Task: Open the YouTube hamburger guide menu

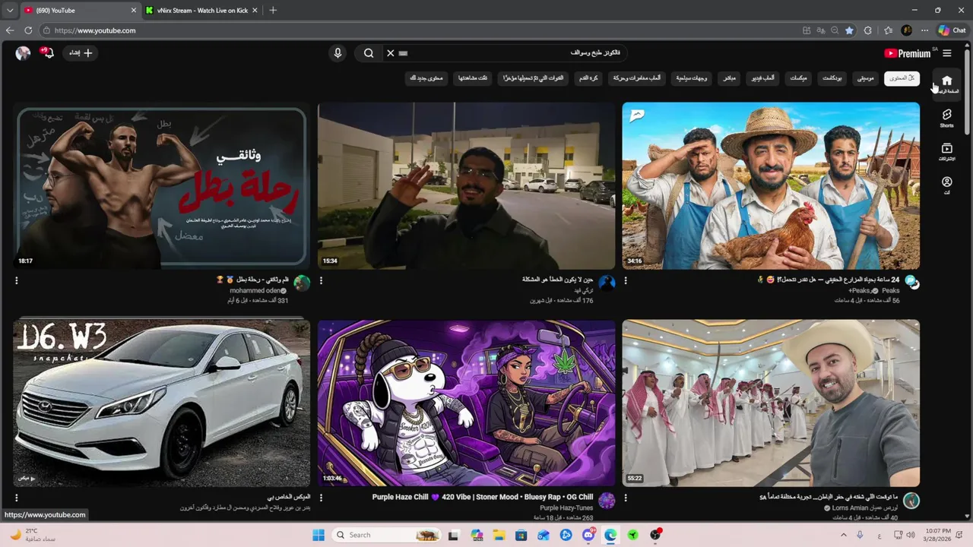Action: tap(946, 53)
